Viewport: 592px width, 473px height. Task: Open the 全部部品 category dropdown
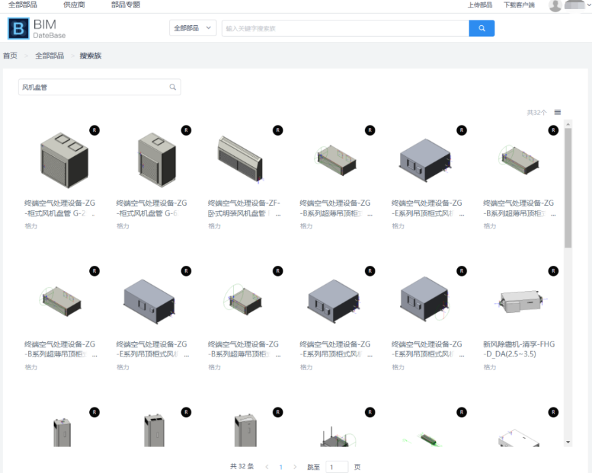(193, 28)
